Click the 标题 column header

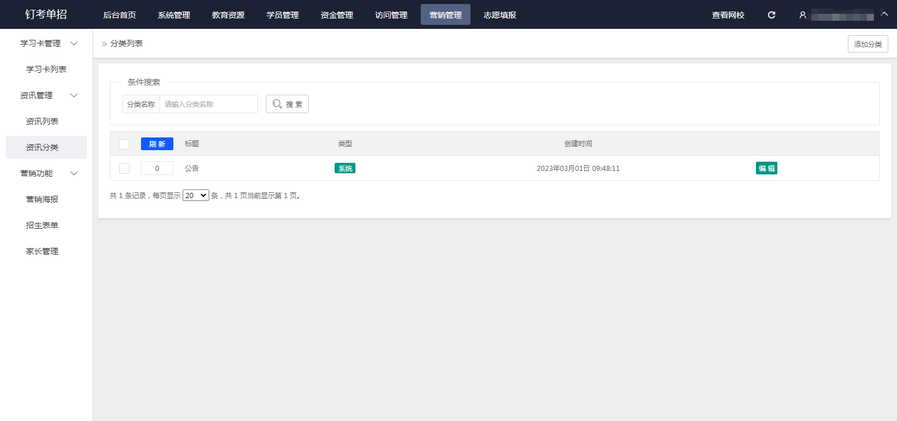coord(192,144)
